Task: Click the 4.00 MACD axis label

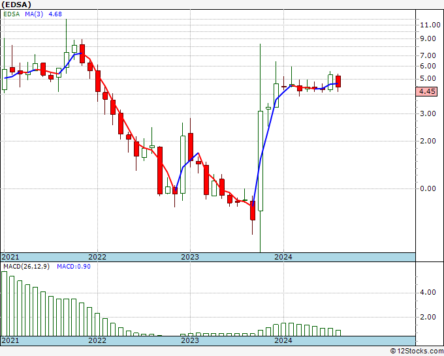Action: coord(428,292)
